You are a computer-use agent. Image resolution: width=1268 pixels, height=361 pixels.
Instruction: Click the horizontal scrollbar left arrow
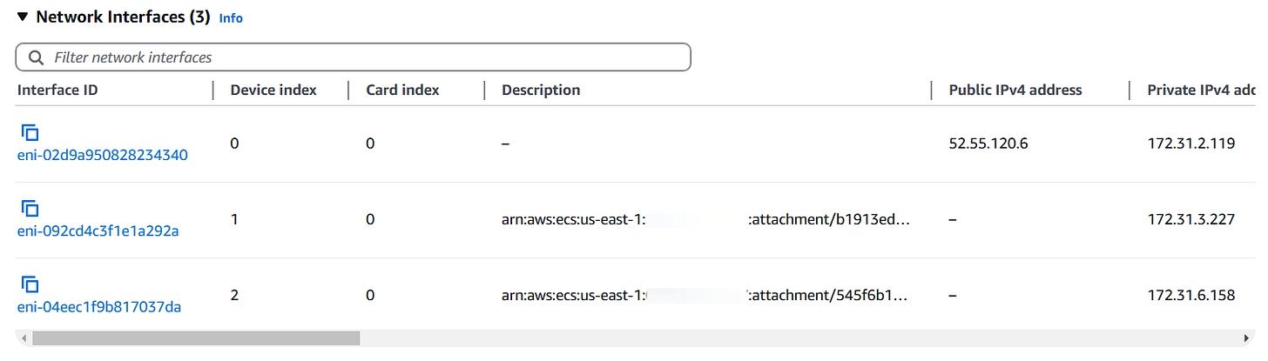(24, 338)
